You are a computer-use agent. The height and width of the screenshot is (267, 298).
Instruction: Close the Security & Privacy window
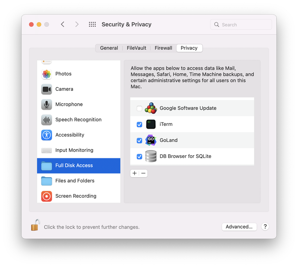click(31, 25)
